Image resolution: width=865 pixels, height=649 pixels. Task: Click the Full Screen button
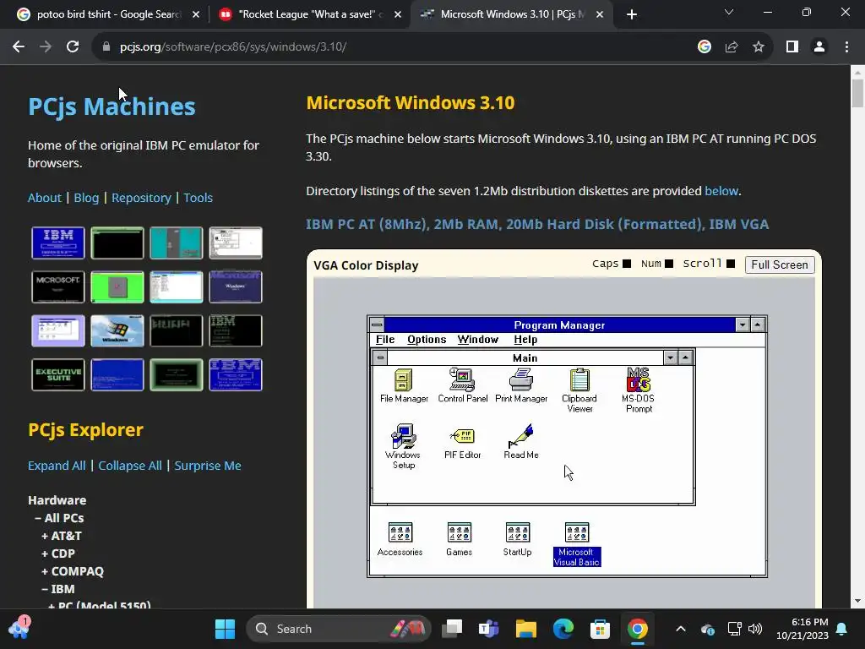pyautogui.click(x=780, y=265)
